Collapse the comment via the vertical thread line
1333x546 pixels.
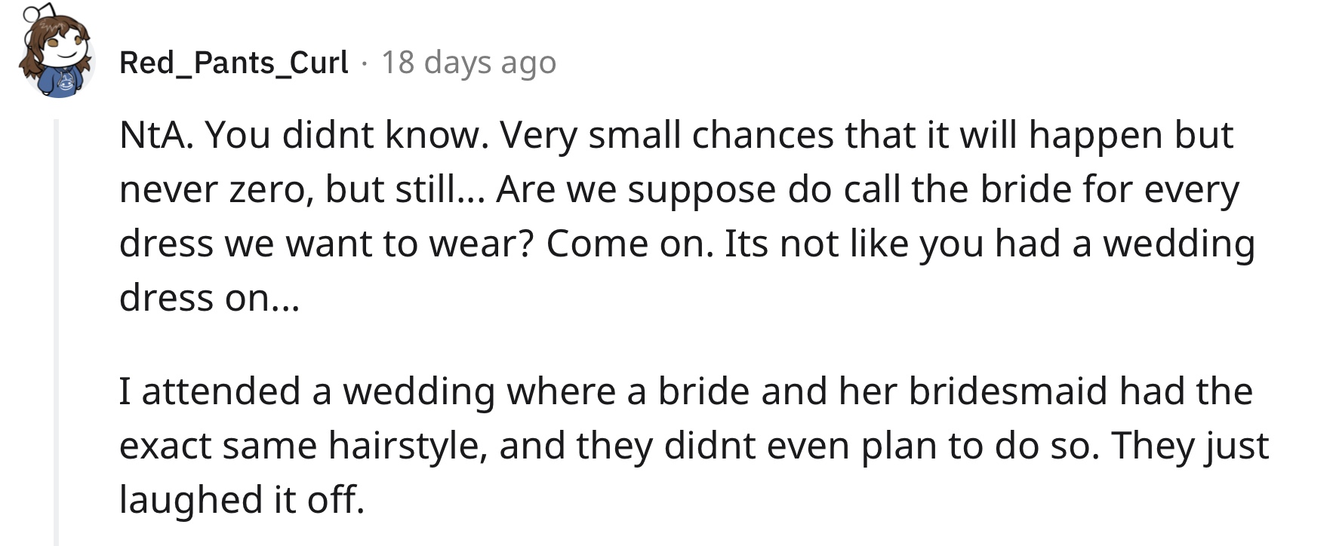point(56,332)
